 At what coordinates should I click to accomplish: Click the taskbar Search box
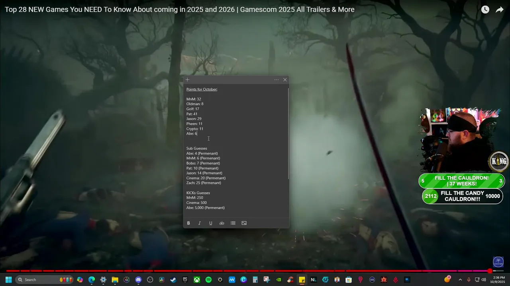[44, 280]
